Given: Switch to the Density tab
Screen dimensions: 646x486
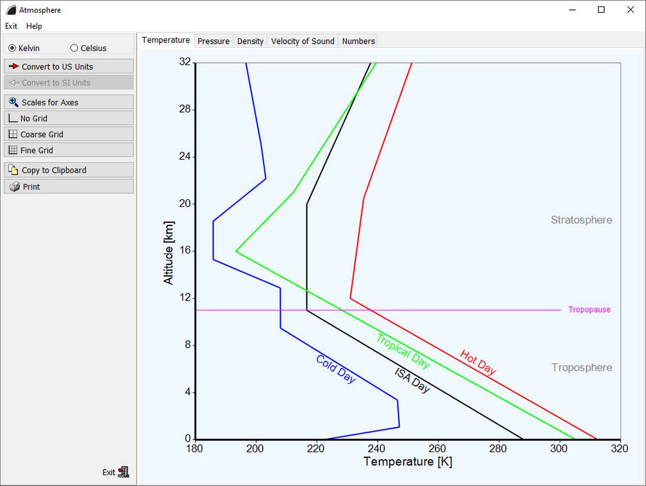Looking at the screenshot, I should 250,41.
